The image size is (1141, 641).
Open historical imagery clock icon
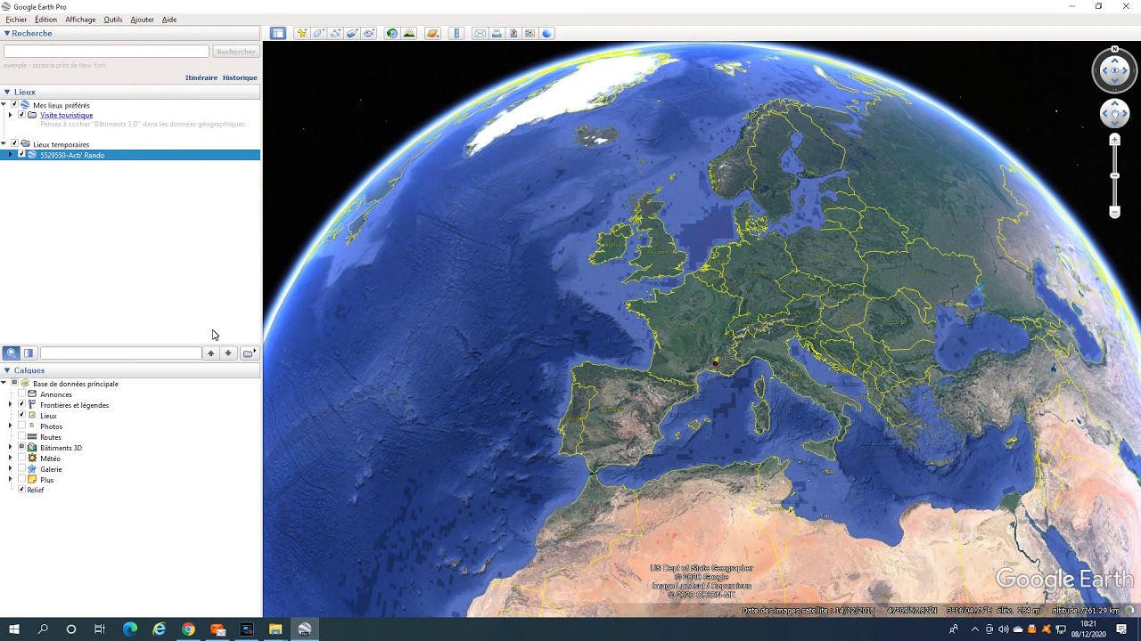point(391,33)
